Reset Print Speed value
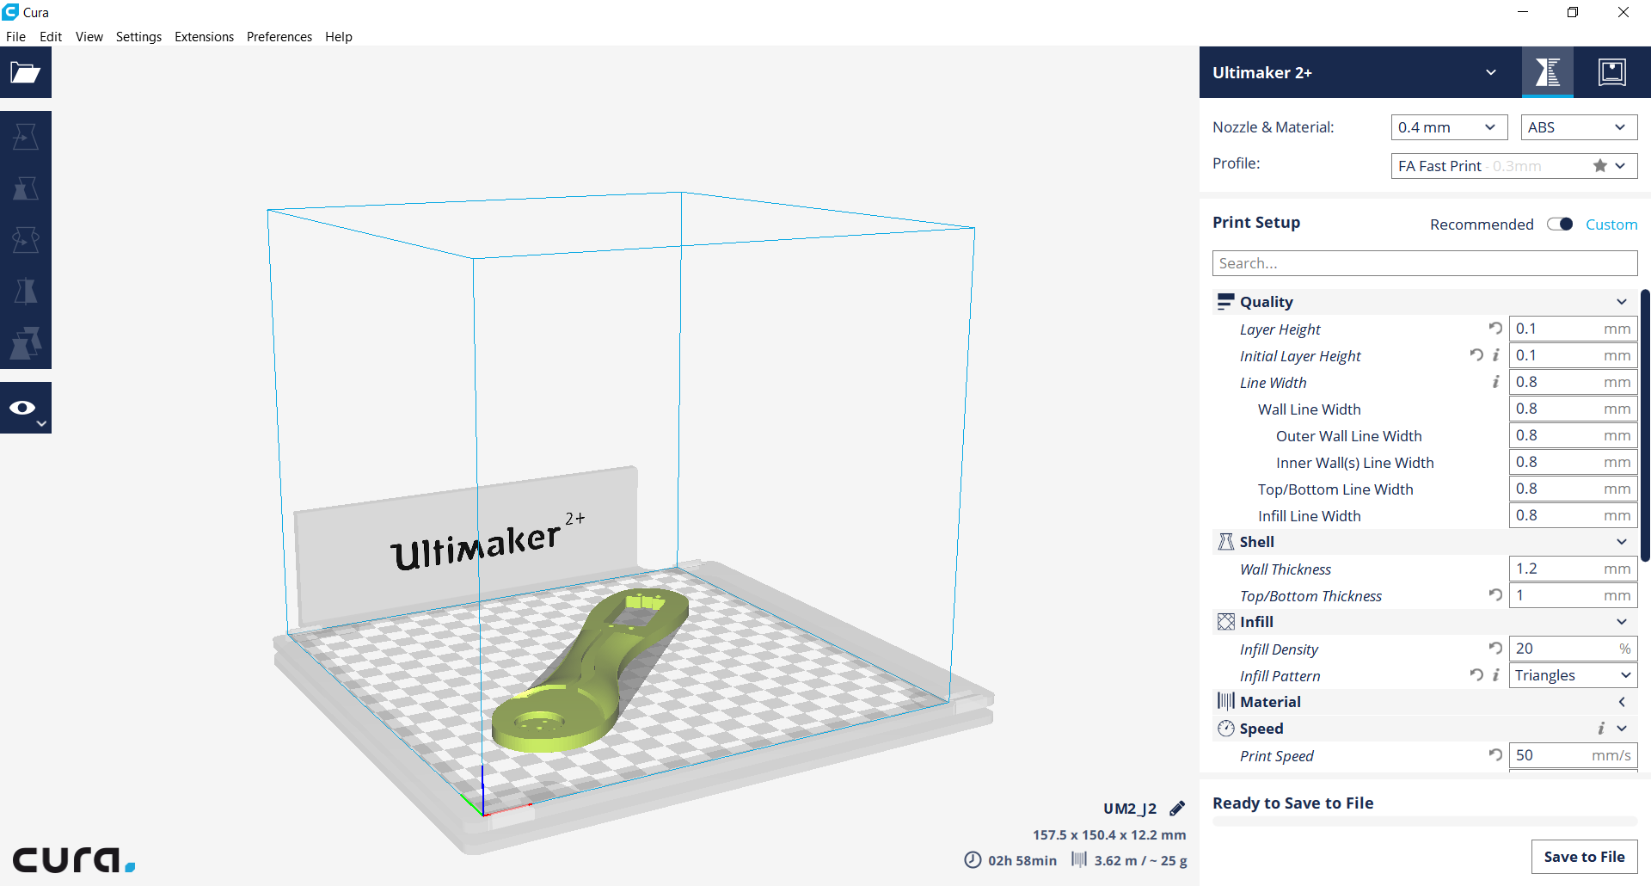 [x=1495, y=755]
